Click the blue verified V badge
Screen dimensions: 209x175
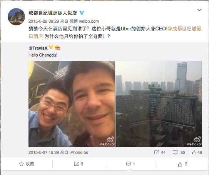pyautogui.click(x=82, y=13)
